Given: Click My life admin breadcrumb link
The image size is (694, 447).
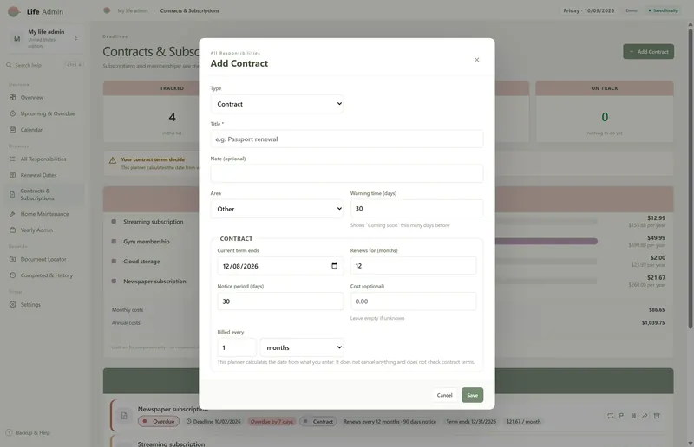Looking at the screenshot, I should click(133, 10).
